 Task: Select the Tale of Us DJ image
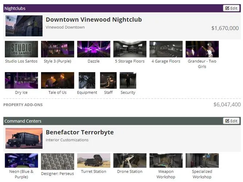click(58, 80)
